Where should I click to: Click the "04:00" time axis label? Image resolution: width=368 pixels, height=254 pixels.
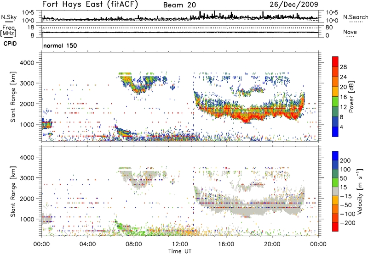[87, 244]
